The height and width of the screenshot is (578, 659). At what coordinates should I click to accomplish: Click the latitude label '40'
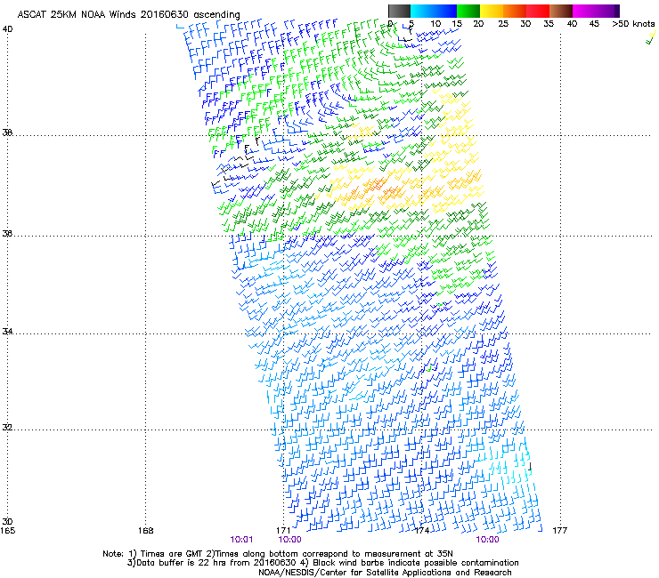coord(7,29)
